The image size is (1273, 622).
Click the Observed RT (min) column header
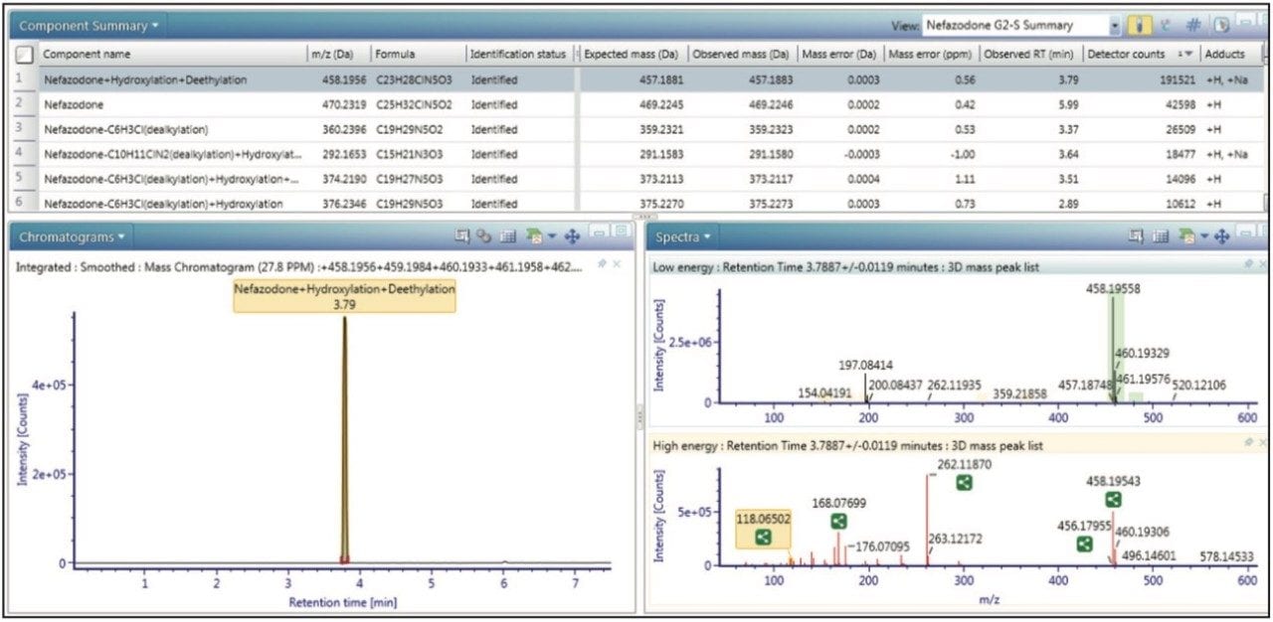click(1030, 54)
